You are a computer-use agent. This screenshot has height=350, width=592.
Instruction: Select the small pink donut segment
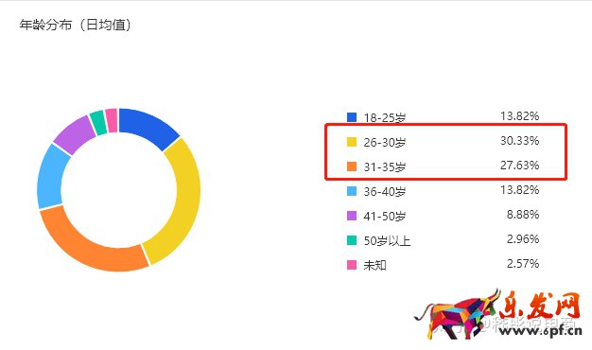coord(112,120)
